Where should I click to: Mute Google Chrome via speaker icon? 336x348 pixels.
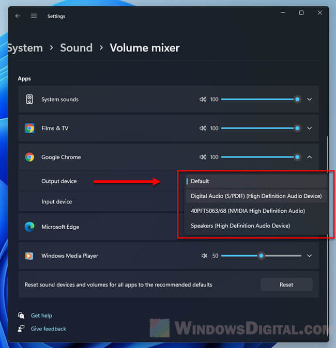[x=203, y=157]
